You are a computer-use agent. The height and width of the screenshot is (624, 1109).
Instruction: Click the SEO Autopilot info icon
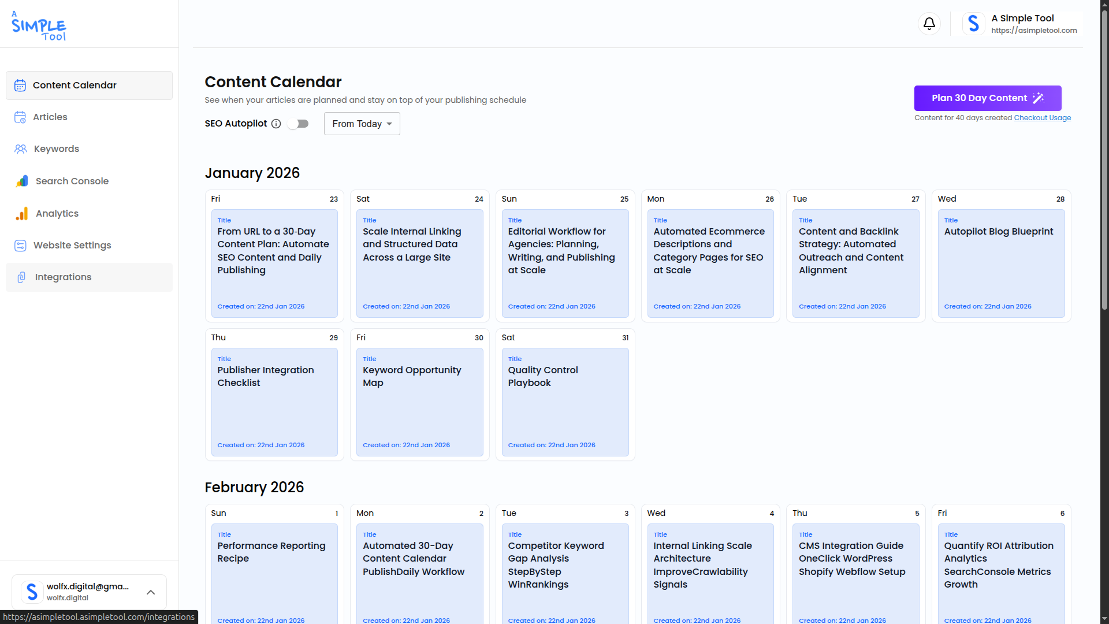[276, 123]
